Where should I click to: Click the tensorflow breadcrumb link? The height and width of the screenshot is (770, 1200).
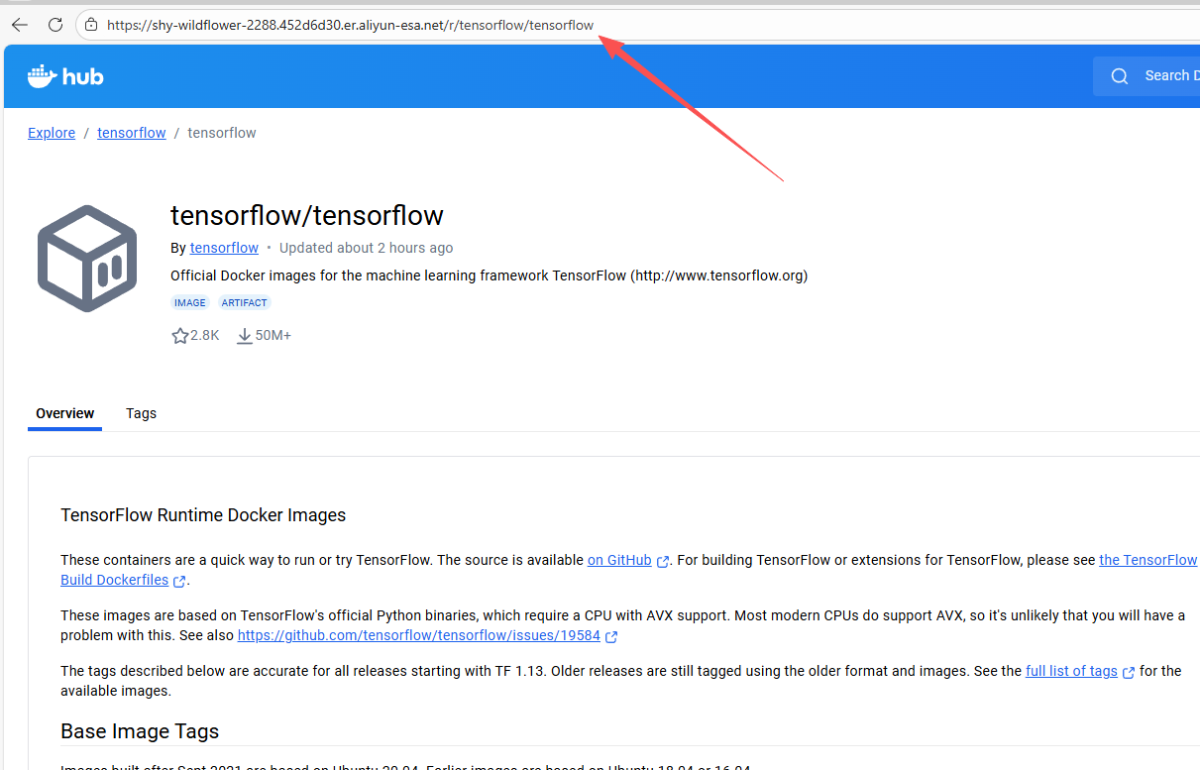click(x=132, y=133)
